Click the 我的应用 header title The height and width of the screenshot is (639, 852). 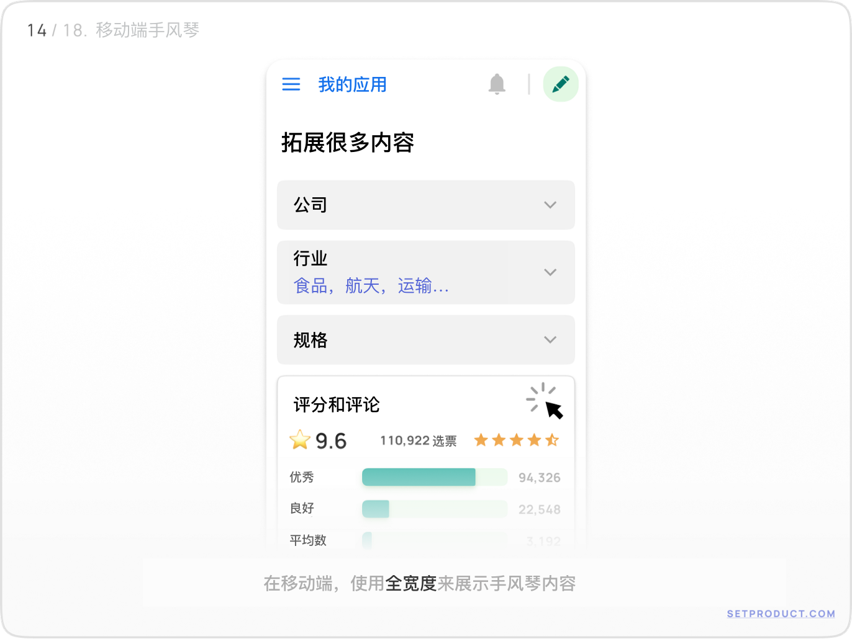pyautogui.click(x=352, y=84)
